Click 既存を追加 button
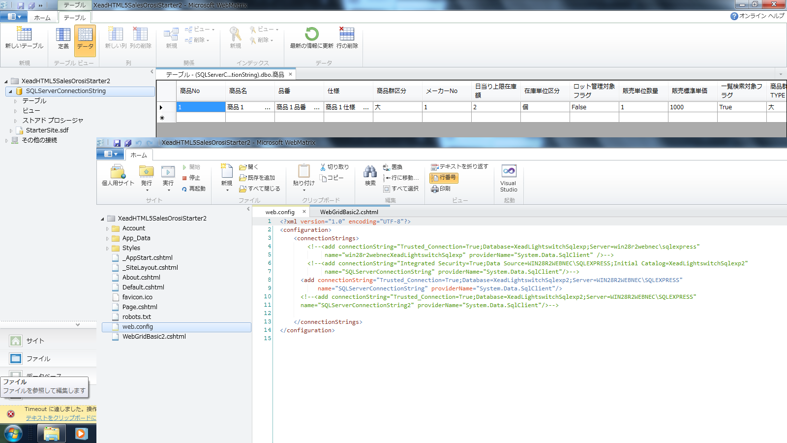787x443 pixels. [257, 178]
